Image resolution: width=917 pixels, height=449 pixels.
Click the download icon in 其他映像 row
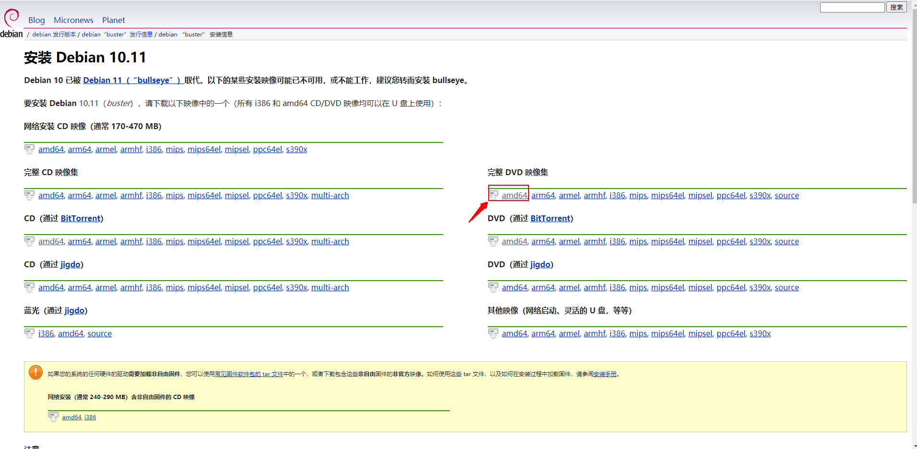(493, 333)
